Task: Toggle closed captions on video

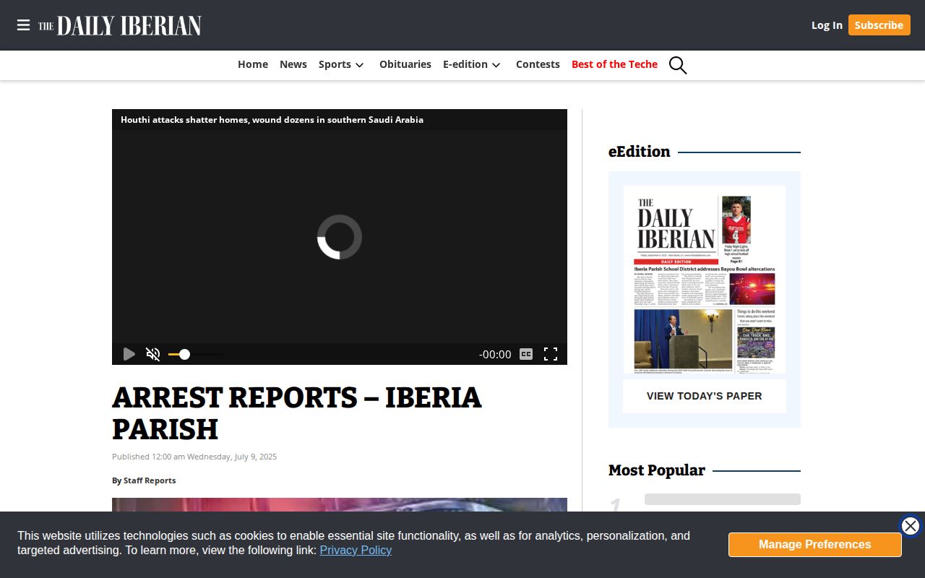Action: coord(526,354)
